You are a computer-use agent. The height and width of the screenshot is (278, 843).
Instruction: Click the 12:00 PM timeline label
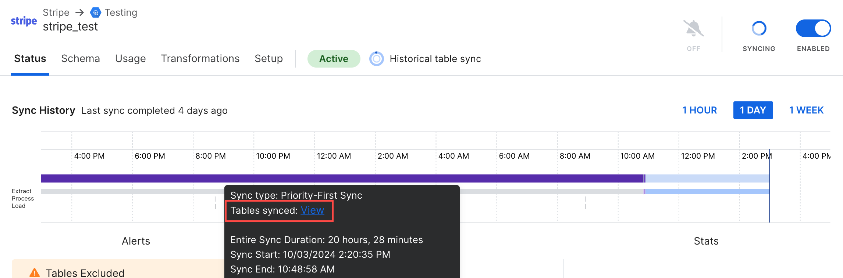698,156
